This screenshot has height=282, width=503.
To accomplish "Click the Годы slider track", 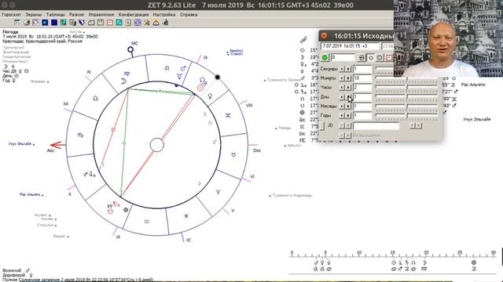I will [x=406, y=115].
